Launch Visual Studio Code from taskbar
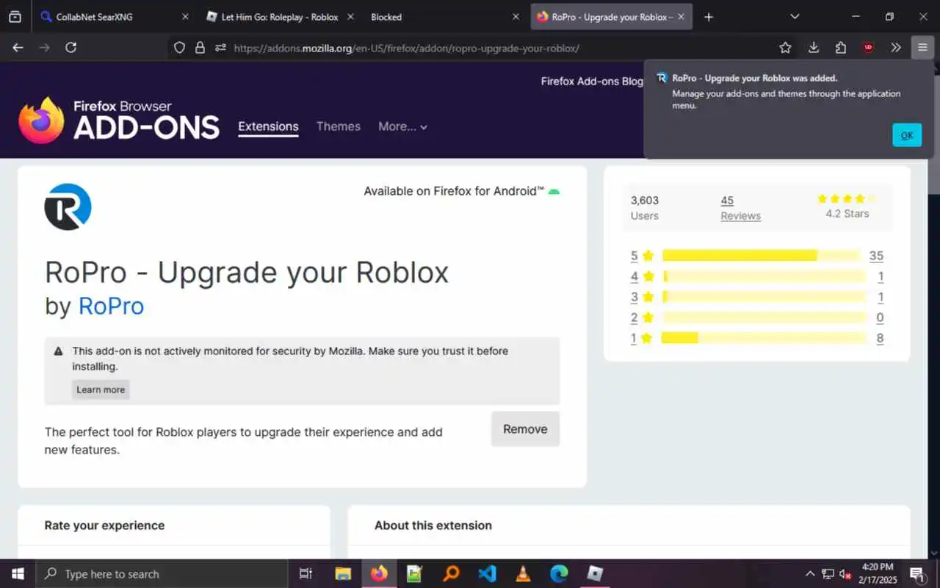This screenshot has height=588, width=940. tap(487, 574)
